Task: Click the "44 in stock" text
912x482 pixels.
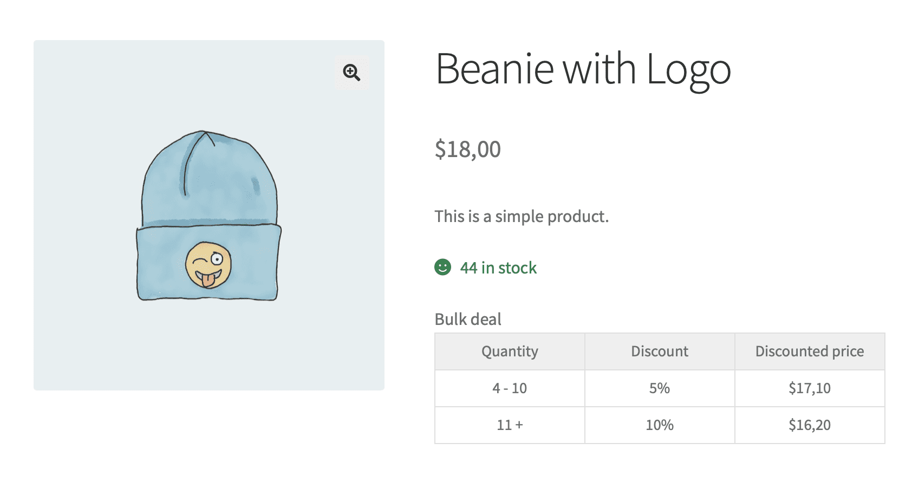Action: (x=498, y=268)
